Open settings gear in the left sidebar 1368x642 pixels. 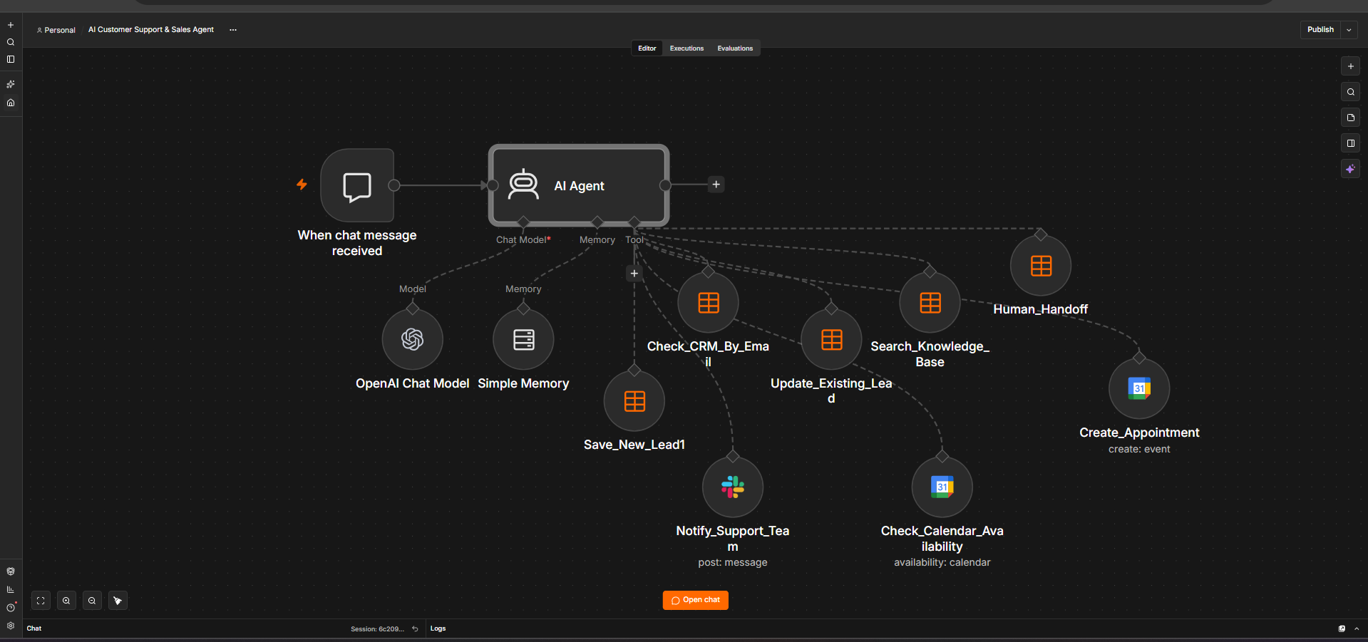pyautogui.click(x=11, y=626)
